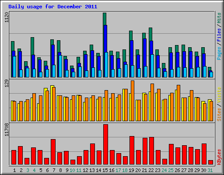Viewport: 224px width, 175px height.
Task: Select the red KBytes bar for day 30
Action: point(204,154)
